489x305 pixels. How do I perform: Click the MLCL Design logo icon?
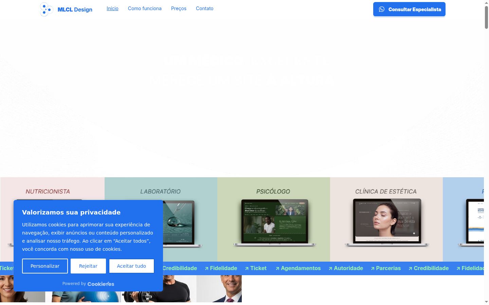(x=46, y=9)
